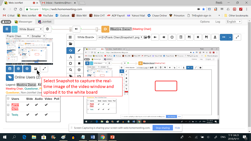
Task: Open the English language dropdown
Action: [x=234, y=22]
